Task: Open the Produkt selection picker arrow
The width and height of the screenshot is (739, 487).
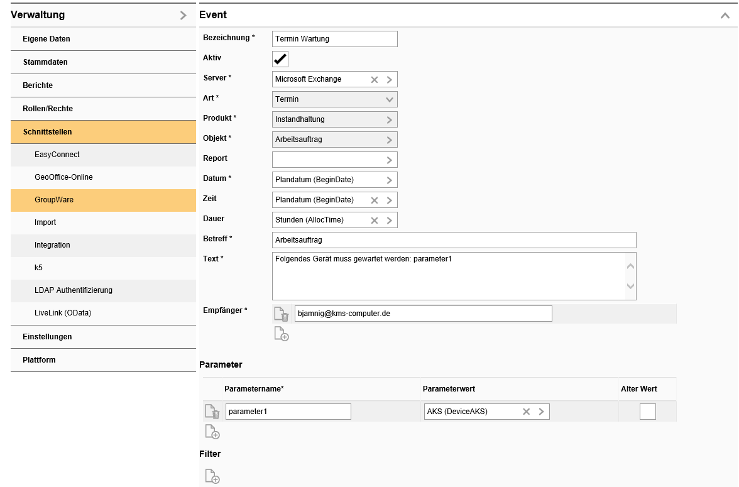Action: pyautogui.click(x=390, y=119)
